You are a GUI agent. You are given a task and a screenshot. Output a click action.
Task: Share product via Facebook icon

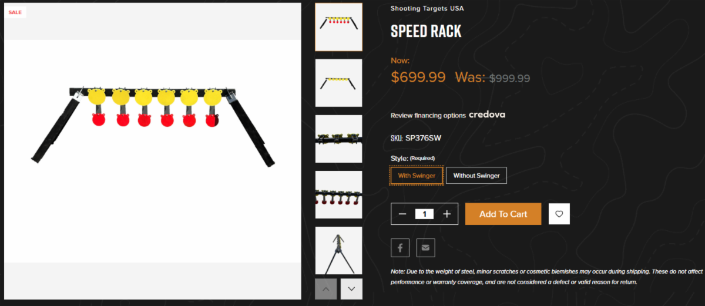point(400,248)
